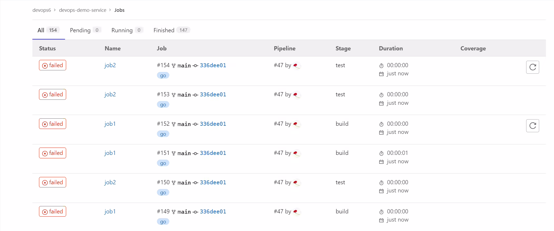Click the Coverage column header
This screenshot has height=231, width=554.
473,49
